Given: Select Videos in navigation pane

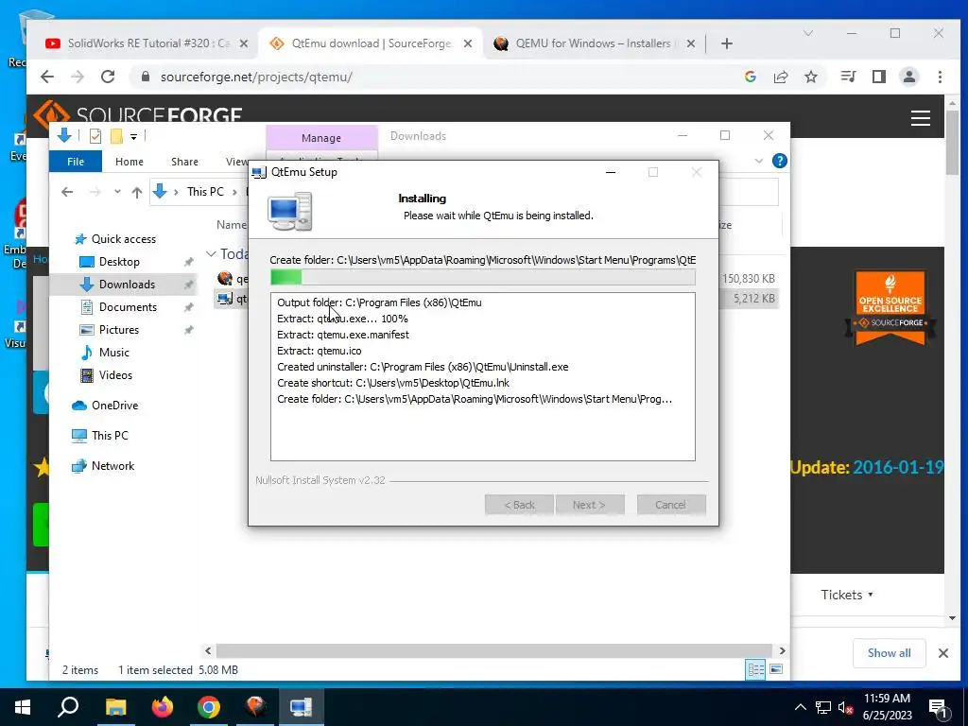Looking at the screenshot, I should tap(115, 375).
